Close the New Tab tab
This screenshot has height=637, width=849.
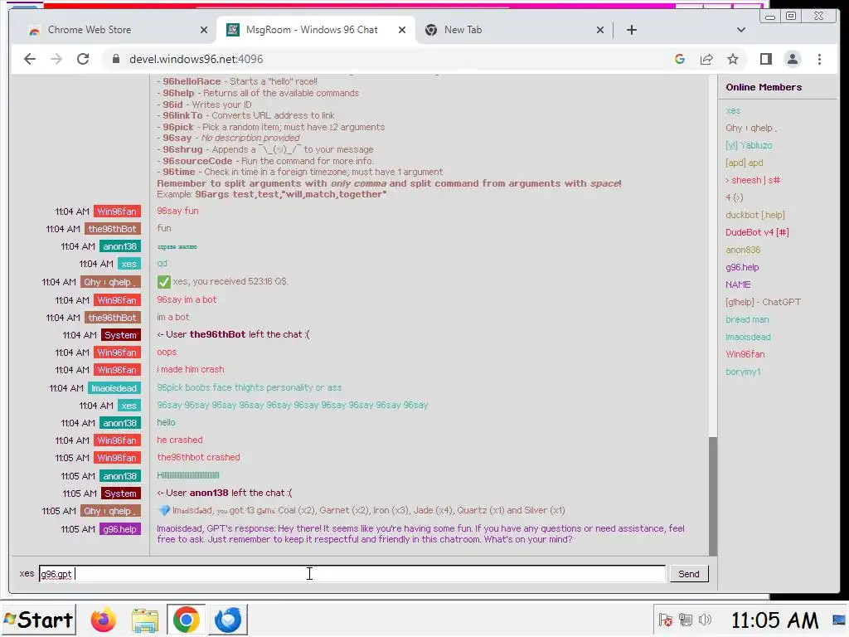[600, 30]
